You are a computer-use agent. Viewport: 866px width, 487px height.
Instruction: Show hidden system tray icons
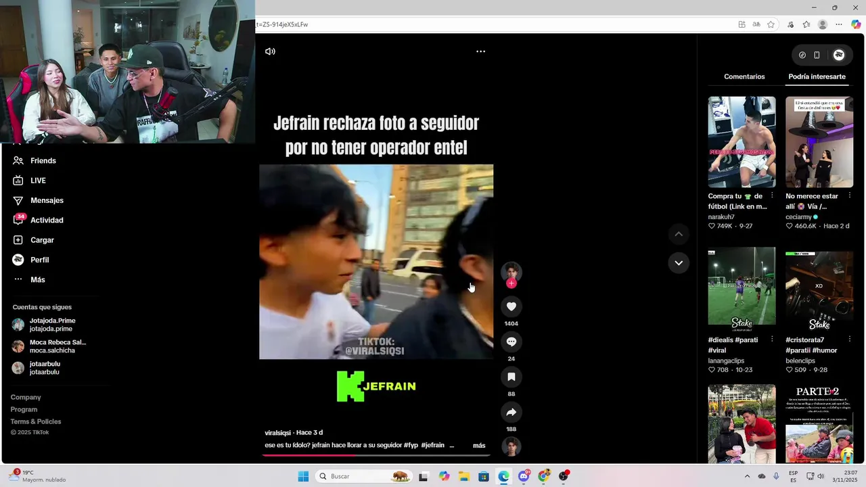tap(747, 476)
